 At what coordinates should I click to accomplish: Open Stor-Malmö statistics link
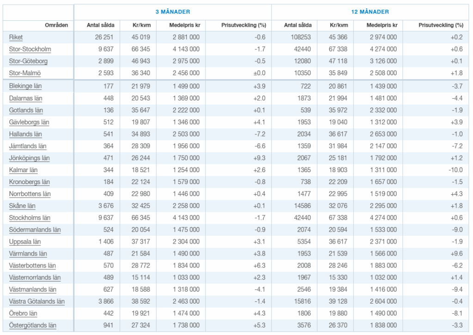point(25,73)
